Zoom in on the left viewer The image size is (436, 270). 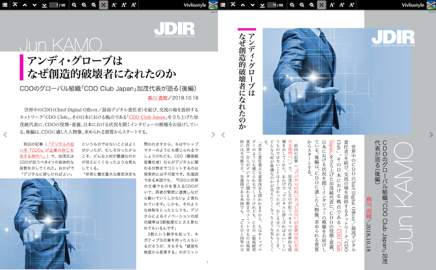point(84,5)
